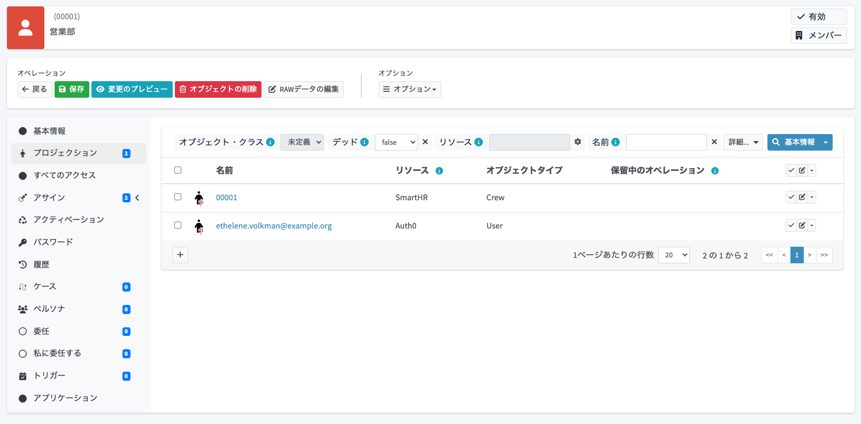Open the オプション dropdown menu
Image resolution: width=861 pixels, height=424 pixels.
point(410,89)
